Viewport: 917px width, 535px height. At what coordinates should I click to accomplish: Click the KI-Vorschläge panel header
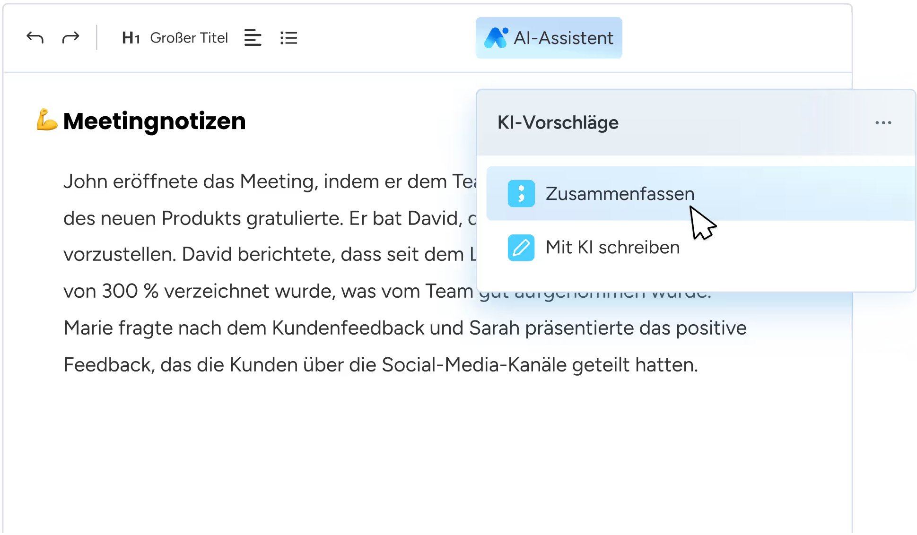[558, 123]
